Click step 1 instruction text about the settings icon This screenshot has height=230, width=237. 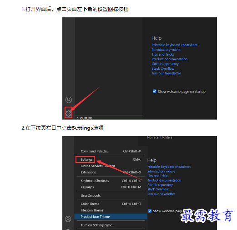click(75, 9)
